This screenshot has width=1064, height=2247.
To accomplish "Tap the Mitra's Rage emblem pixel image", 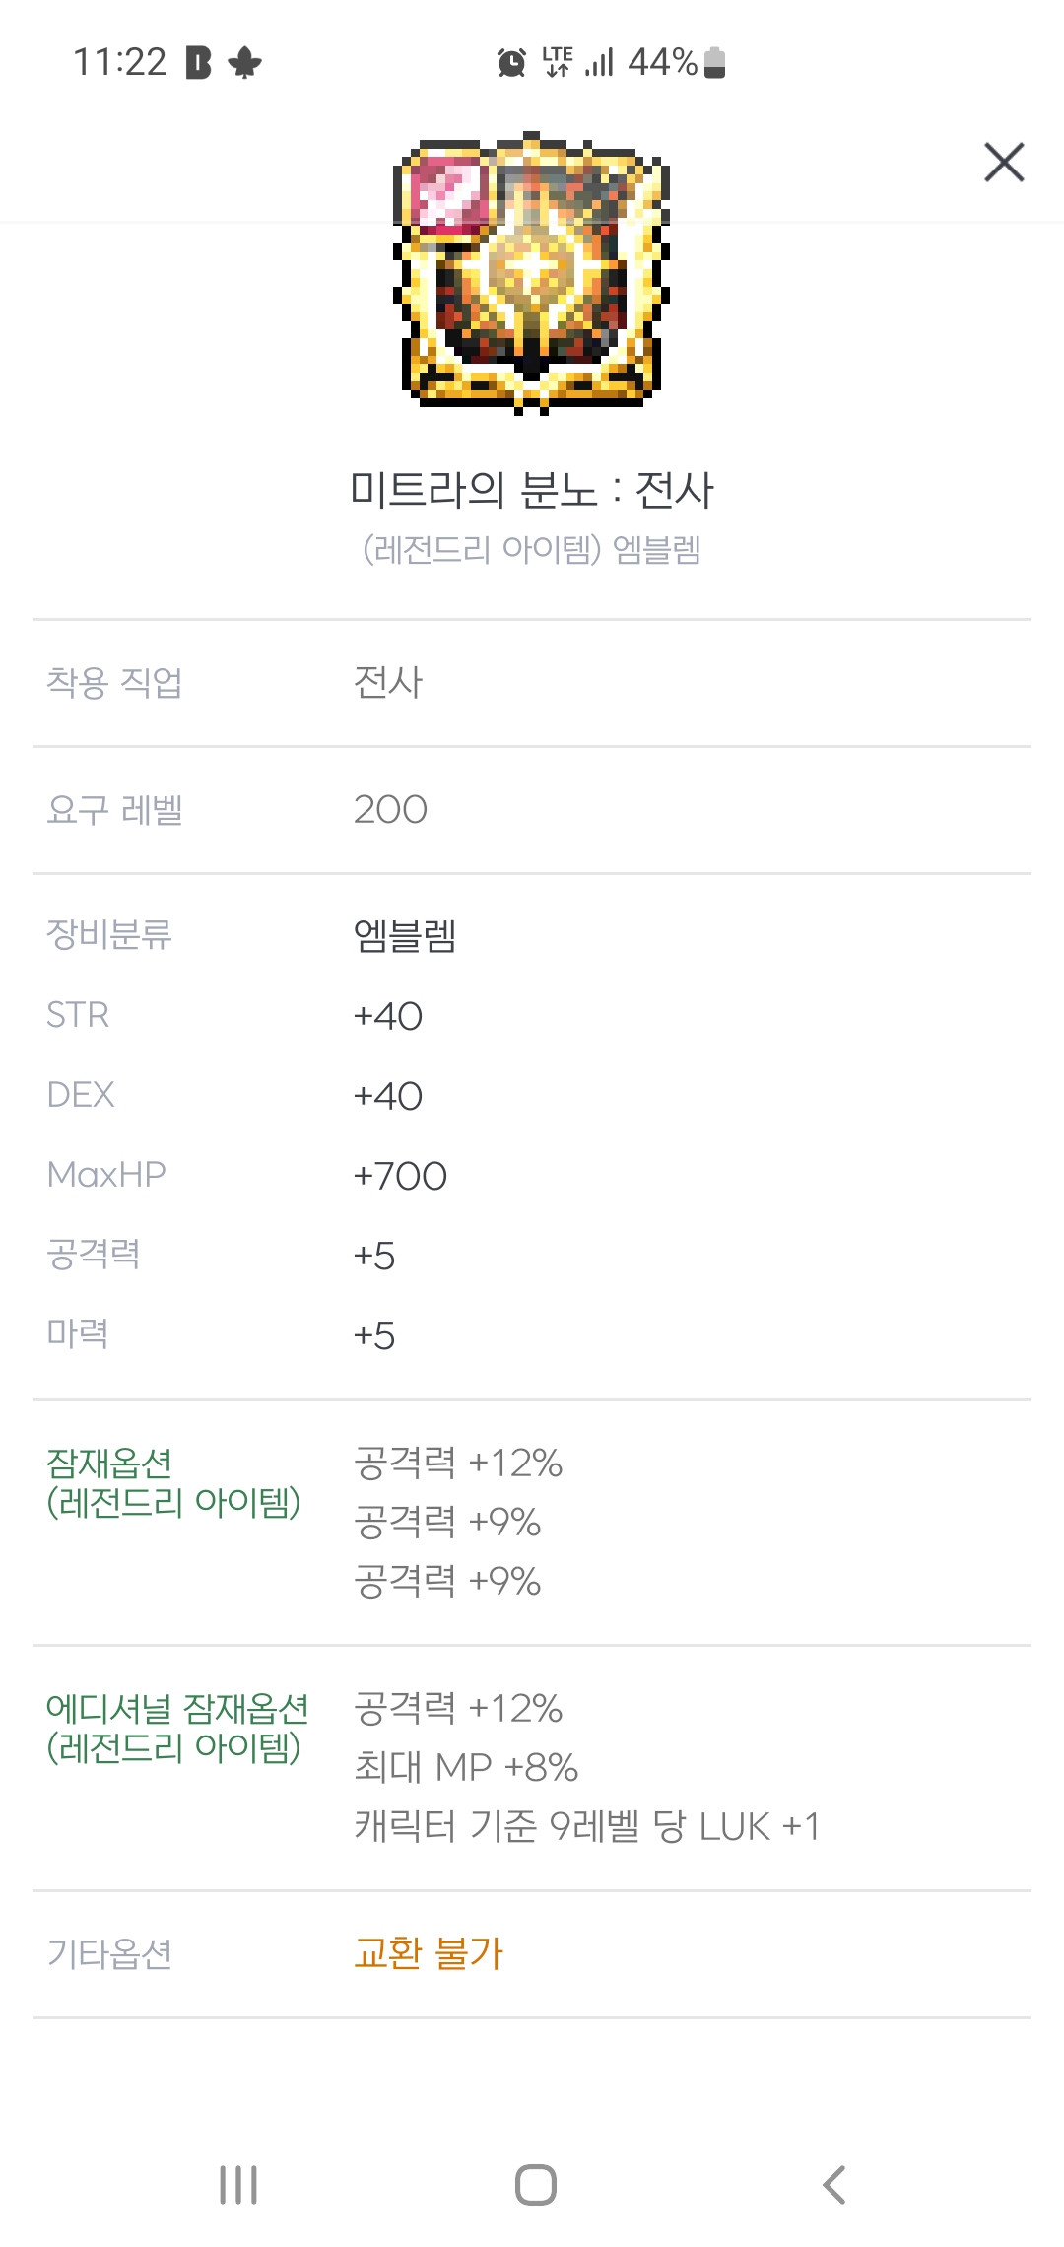I will 532,273.
